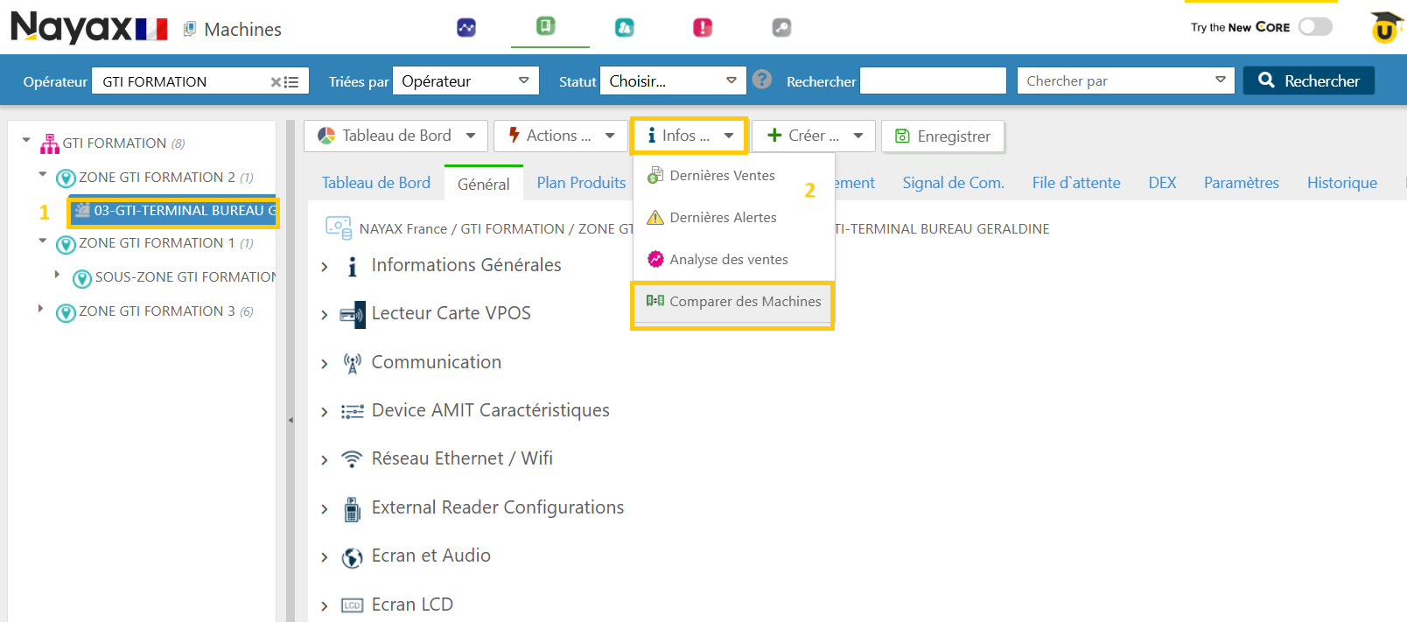Collapse the ZONE GTI FORMATION 2 node
This screenshot has width=1407, height=622.
pyautogui.click(x=43, y=174)
